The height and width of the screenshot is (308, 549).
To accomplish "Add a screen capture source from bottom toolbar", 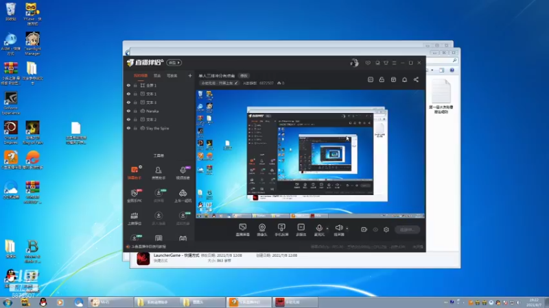I will 243,230.
